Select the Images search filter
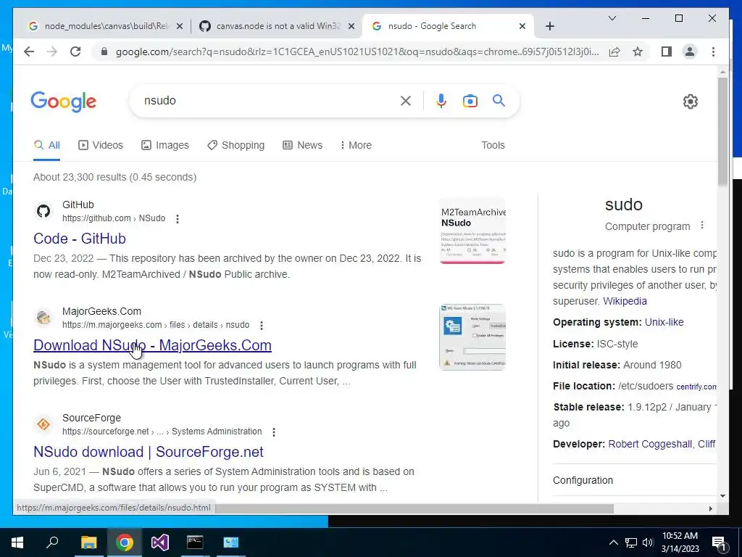 coord(165,145)
